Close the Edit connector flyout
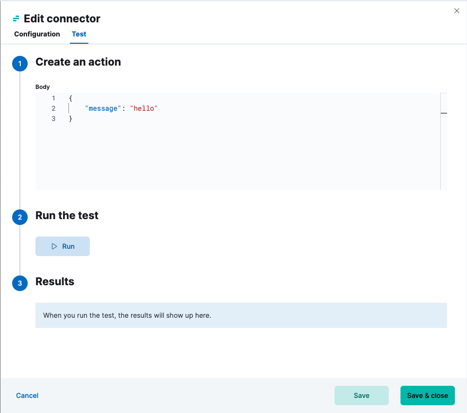467x413 pixels. 456,11
